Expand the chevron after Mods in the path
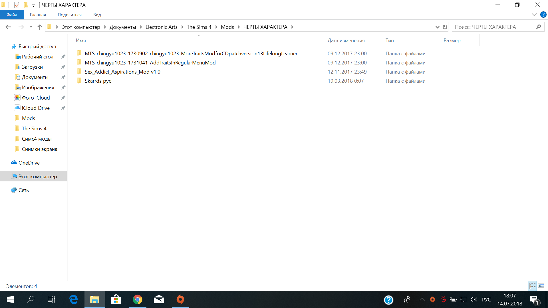Screen dimensions: 548x308 239,27
